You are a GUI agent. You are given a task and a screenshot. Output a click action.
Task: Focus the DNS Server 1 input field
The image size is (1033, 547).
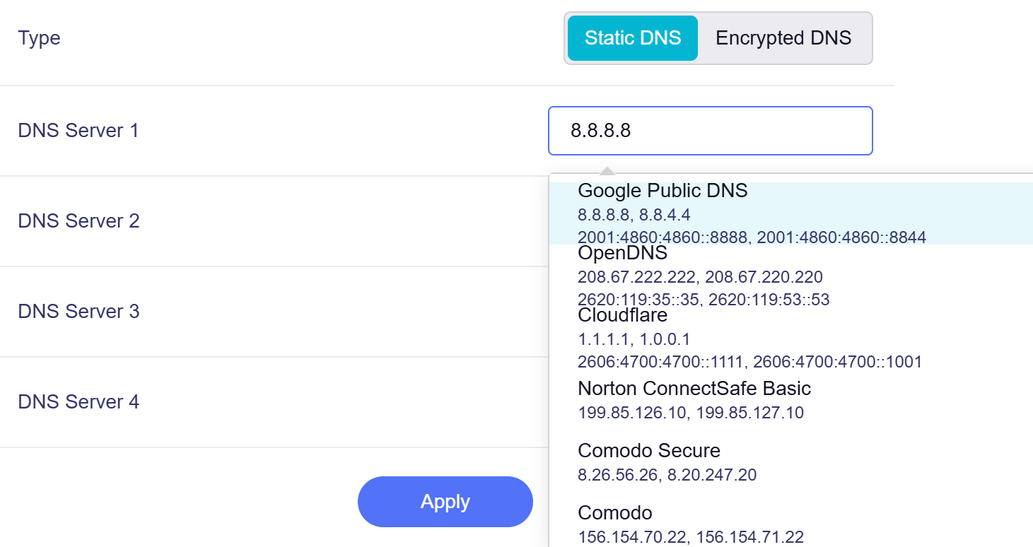(711, 131)
